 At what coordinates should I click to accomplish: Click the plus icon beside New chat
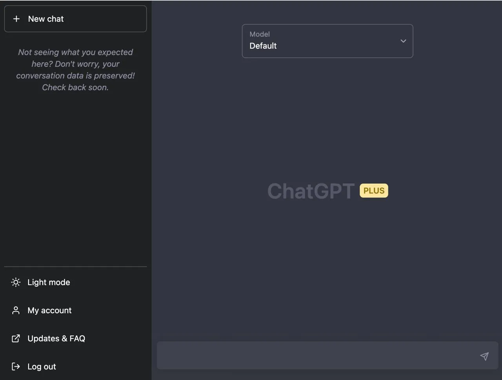(x=16, y=19)
